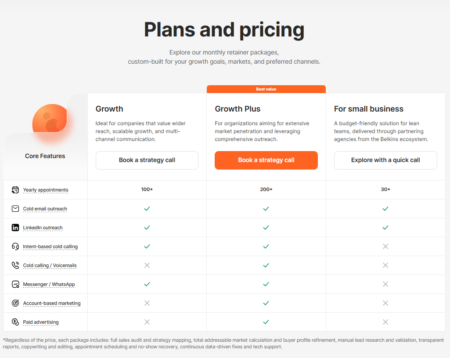Book a strategy call for Growth Plus

266,160
